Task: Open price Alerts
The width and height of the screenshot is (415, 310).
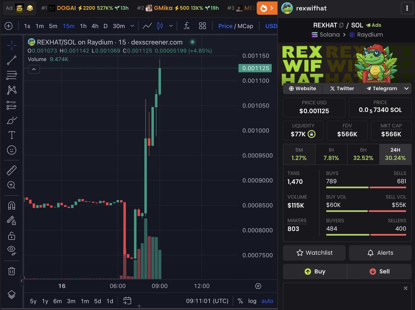Action: coord(380,253)
